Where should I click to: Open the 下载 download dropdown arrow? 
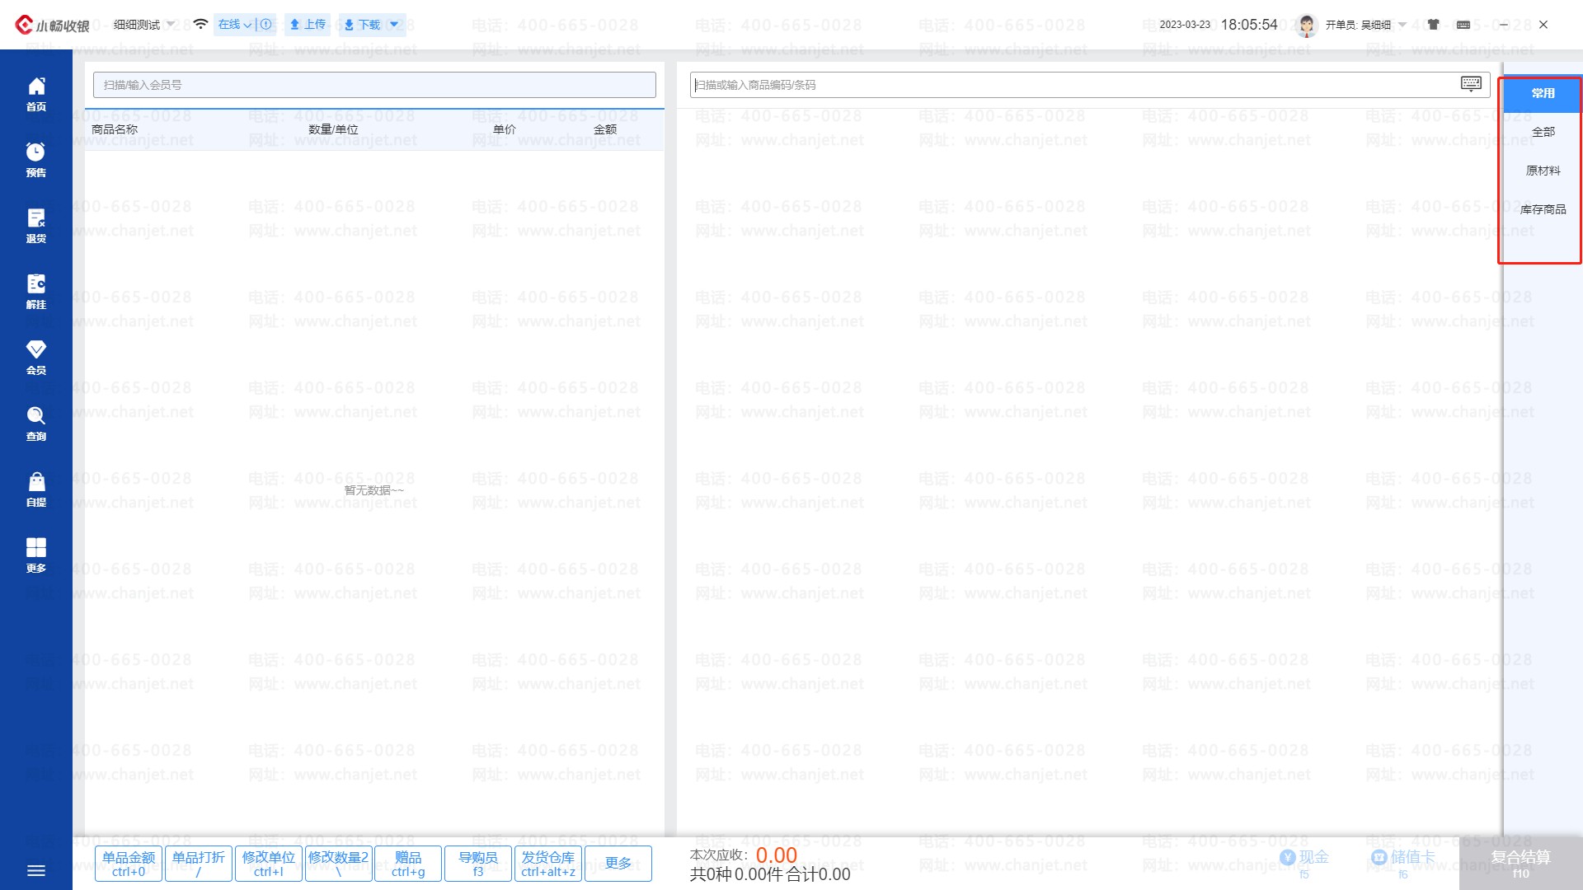[394, 25]
